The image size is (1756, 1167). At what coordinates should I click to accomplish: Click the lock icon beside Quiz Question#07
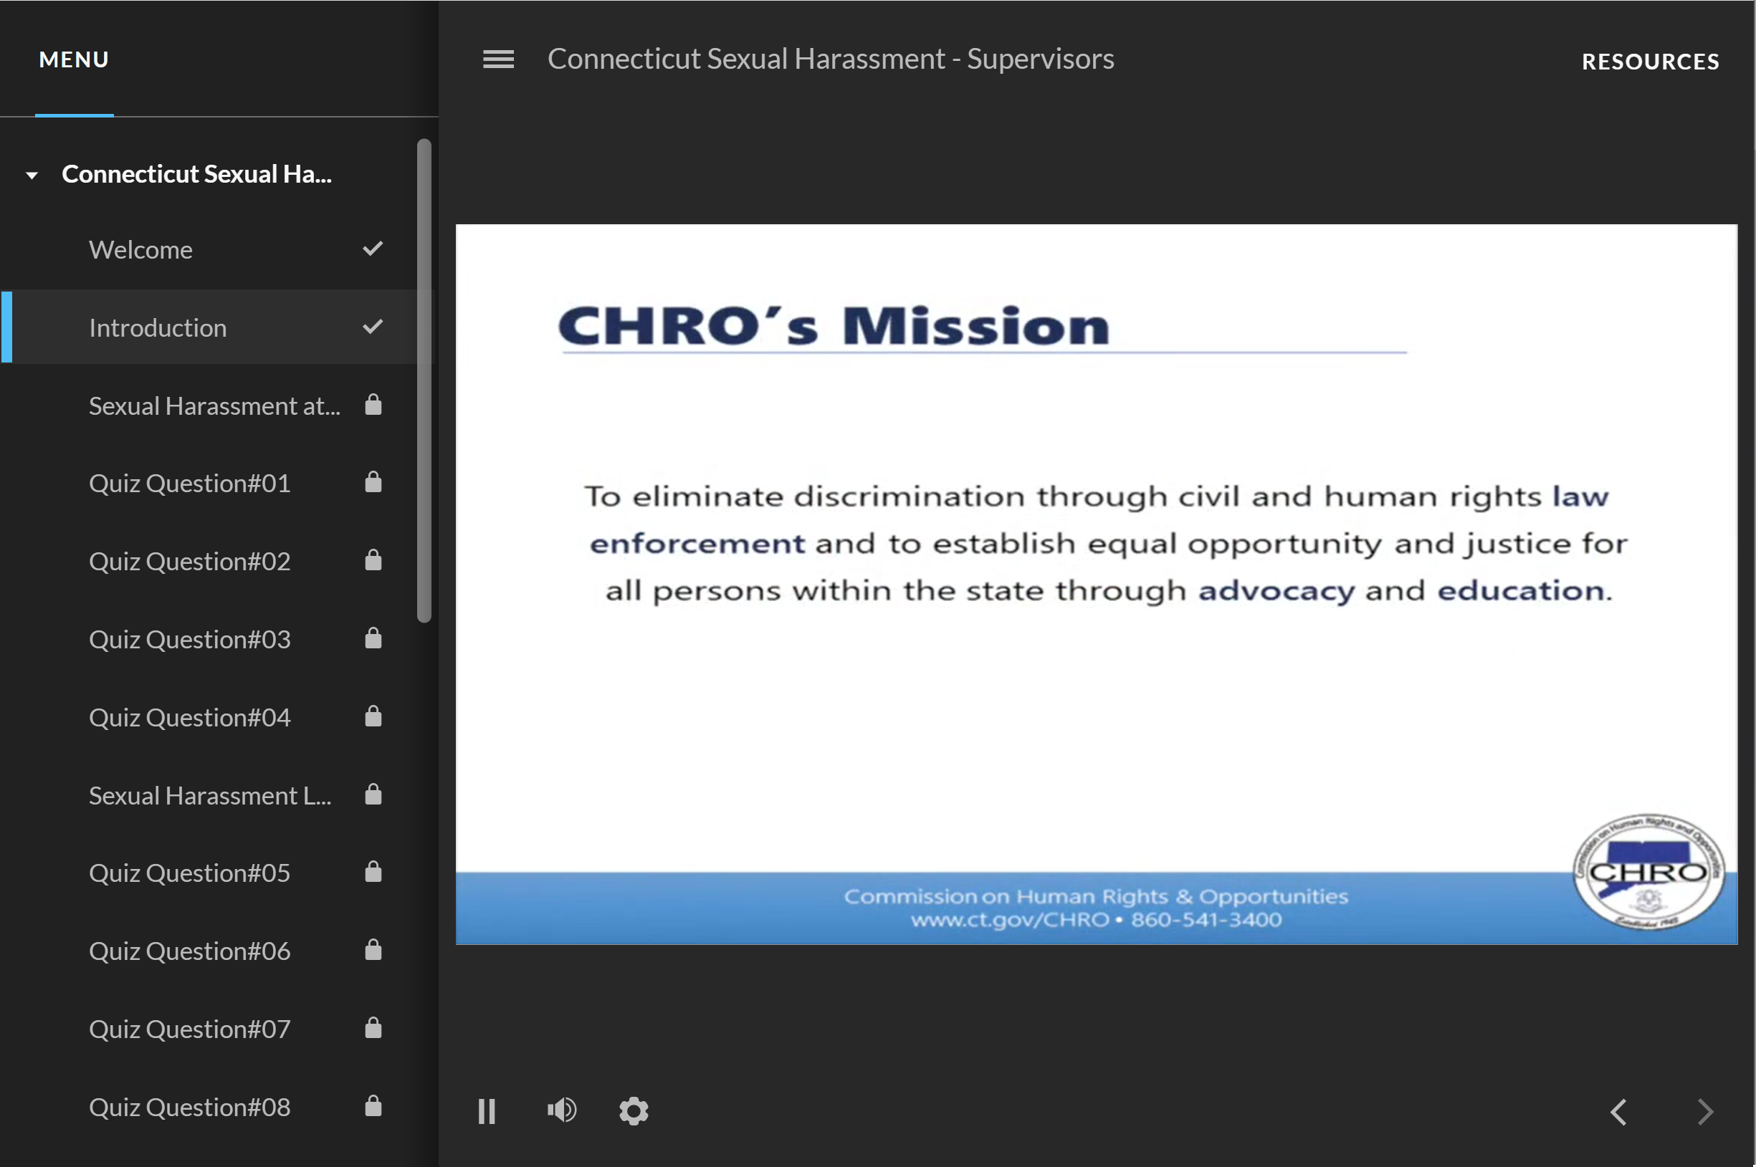tap(373, 1028)
